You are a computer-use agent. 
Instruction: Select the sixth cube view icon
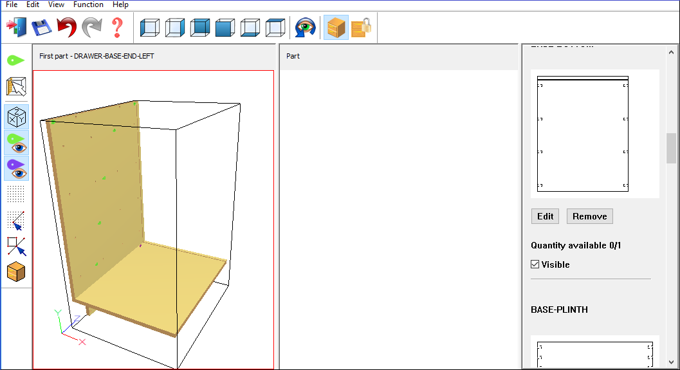click(x=275, y=27)
